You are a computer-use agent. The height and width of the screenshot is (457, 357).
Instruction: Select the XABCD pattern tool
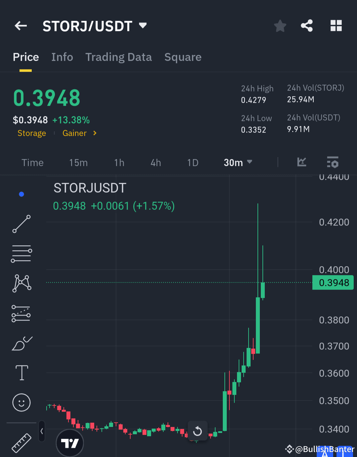coord(21,283)
